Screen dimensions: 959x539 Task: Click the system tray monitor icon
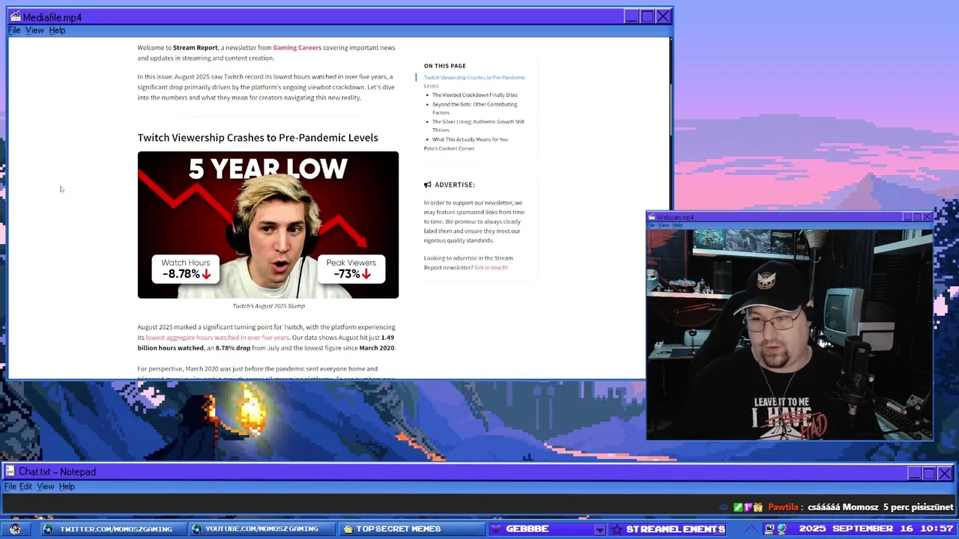[769, 529]
